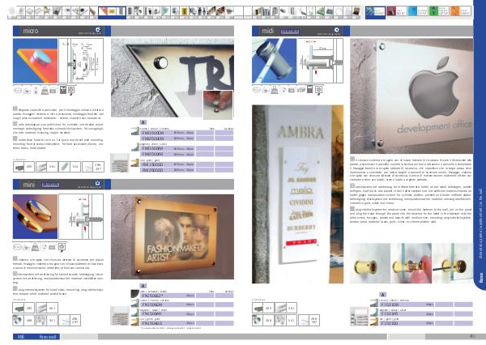This screenshot has width=486, height=345.
Task: Open the first gold fixing close-up photo
Action: tap(370, 263)
